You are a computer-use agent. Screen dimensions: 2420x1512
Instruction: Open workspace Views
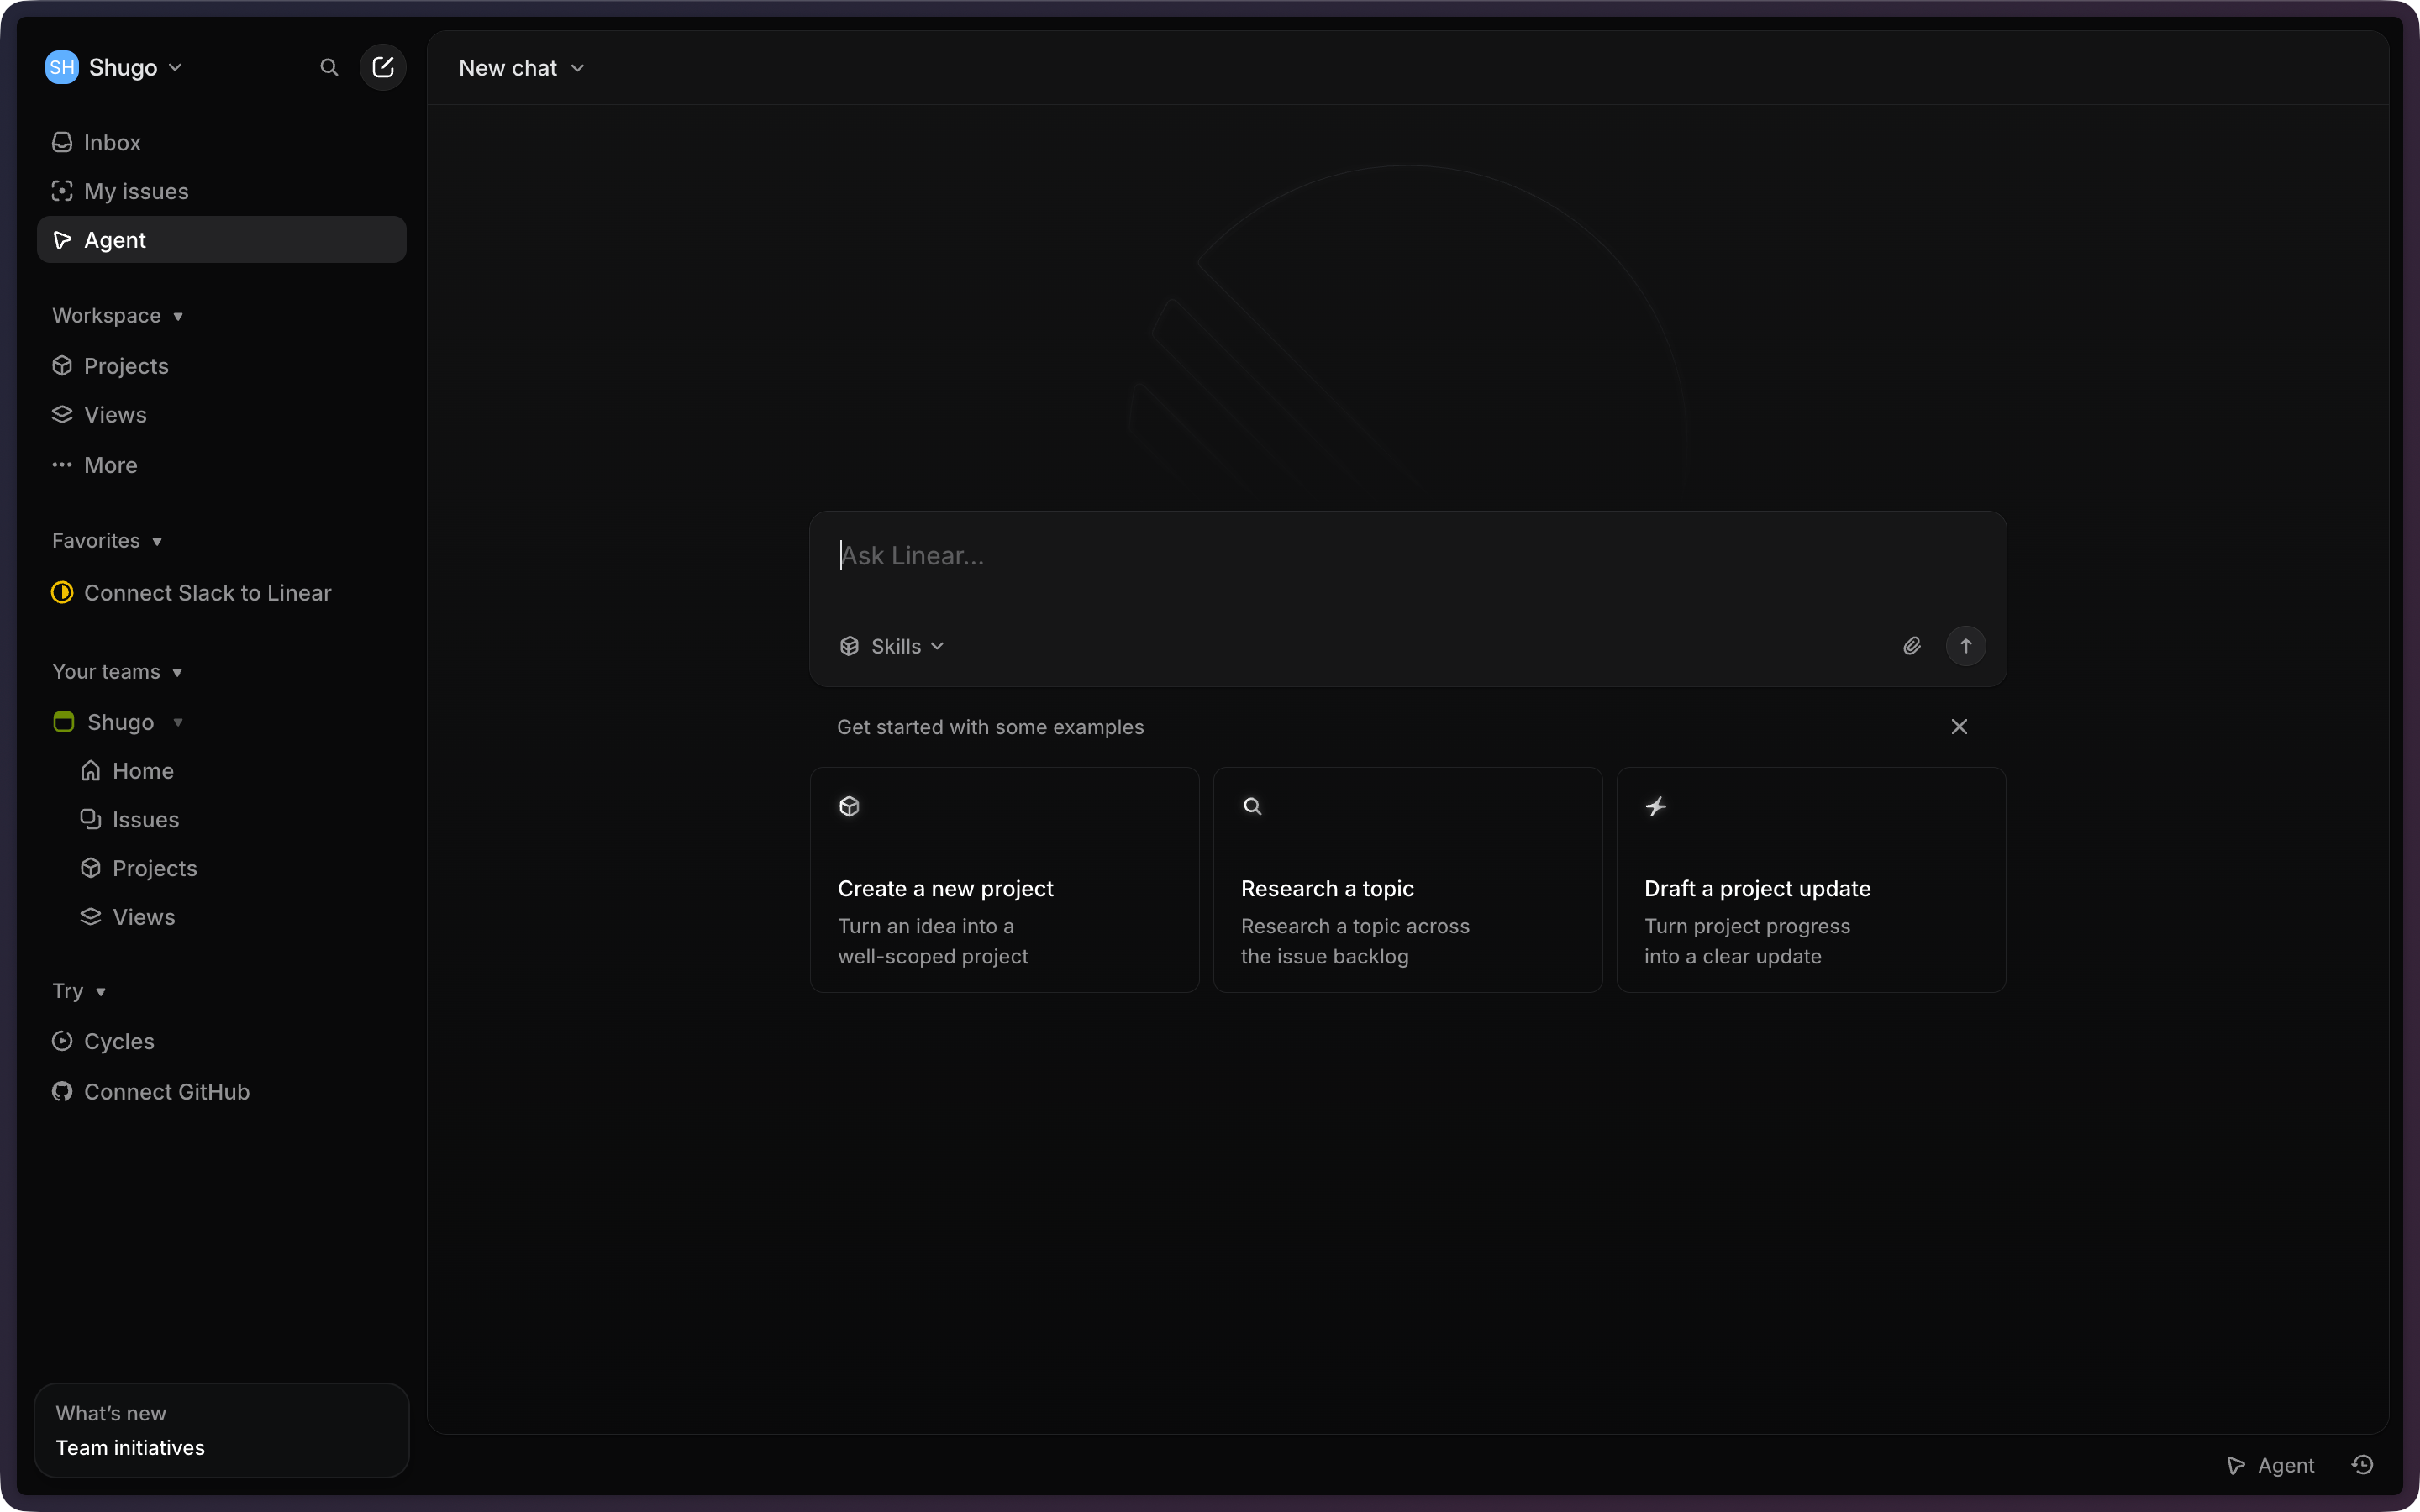point(221,415)
